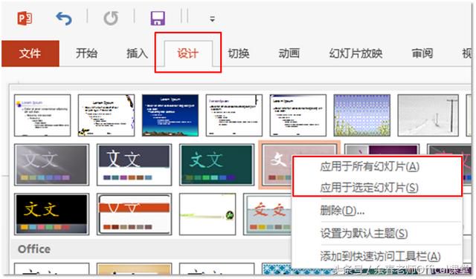This screenshot has width=476, height=279.
Task: Open the 插入 (Insert) ribbon tab
Action: click(x=137, y=53)
